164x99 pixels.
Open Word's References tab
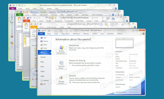76,34
